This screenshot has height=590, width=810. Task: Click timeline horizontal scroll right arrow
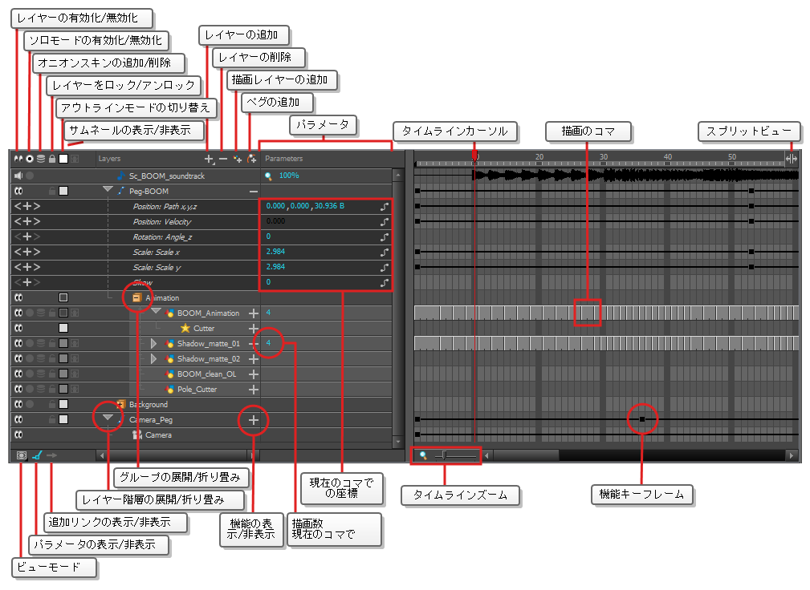[x=791, y=456]
